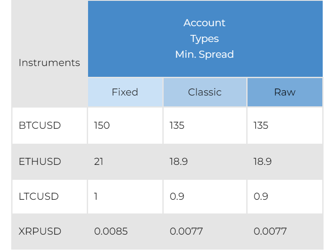Select the Raw account type header
The width and height of the screenshot is (336, 250).
pyautogui.click(x=285, y=92)
